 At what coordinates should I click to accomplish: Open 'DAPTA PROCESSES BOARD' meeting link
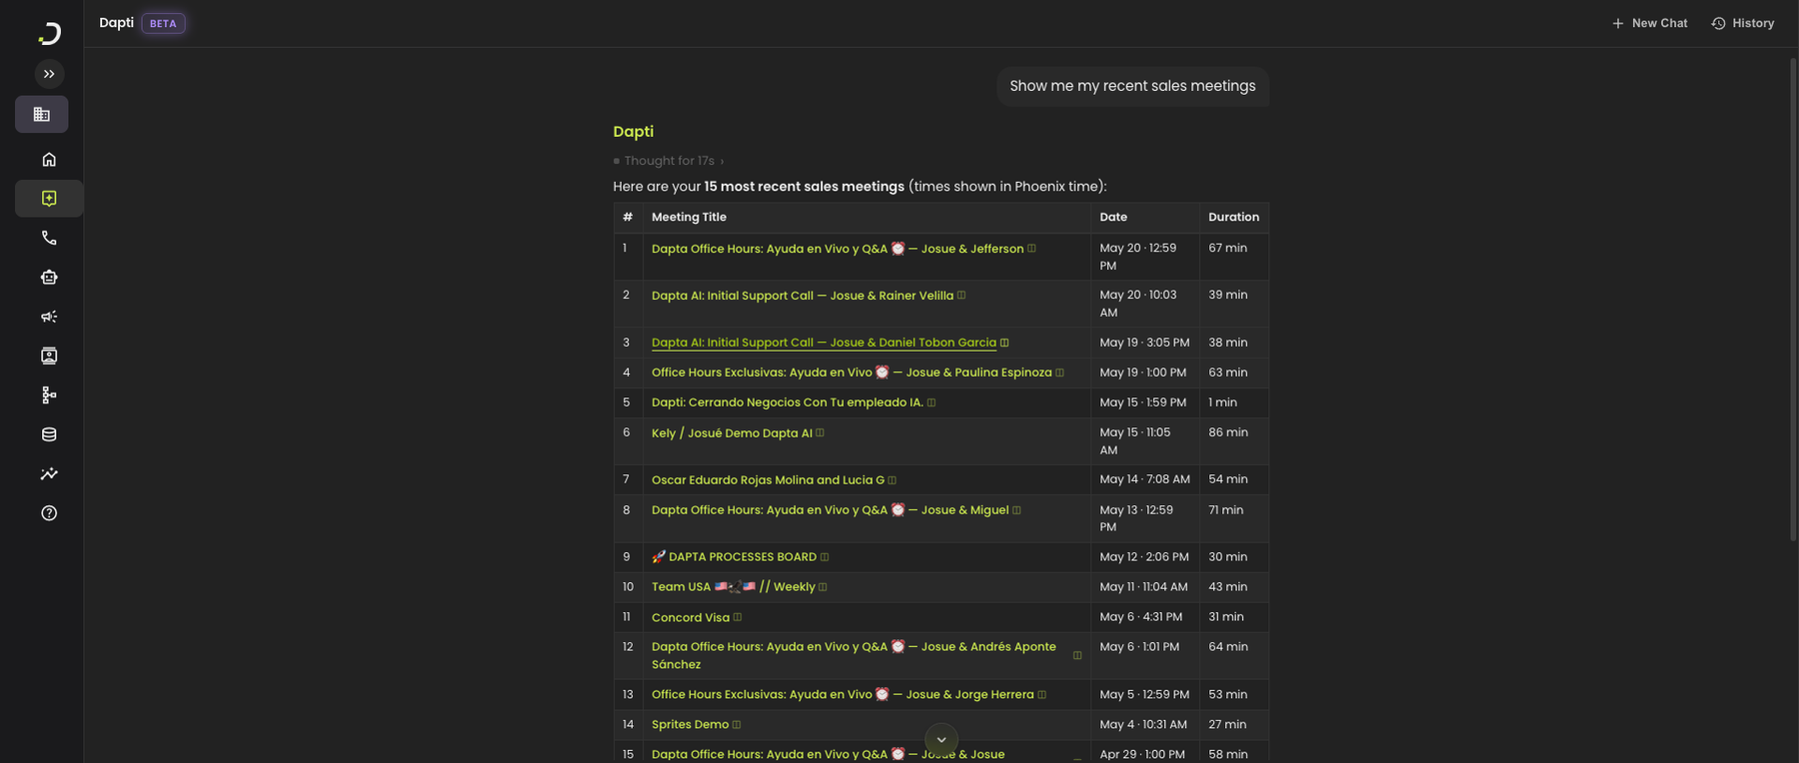pos(734,557)
